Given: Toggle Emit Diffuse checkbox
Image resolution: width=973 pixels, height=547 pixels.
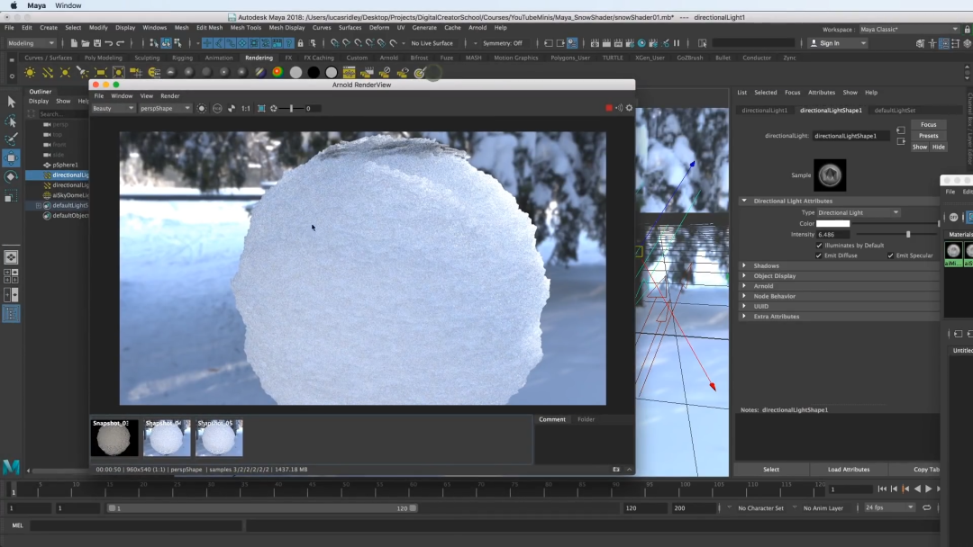Looking at the screenshot, I should coord(819,256).
